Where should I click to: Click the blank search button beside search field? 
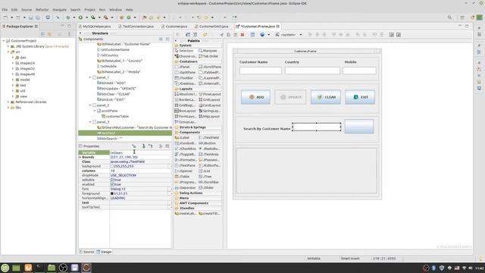359,127
